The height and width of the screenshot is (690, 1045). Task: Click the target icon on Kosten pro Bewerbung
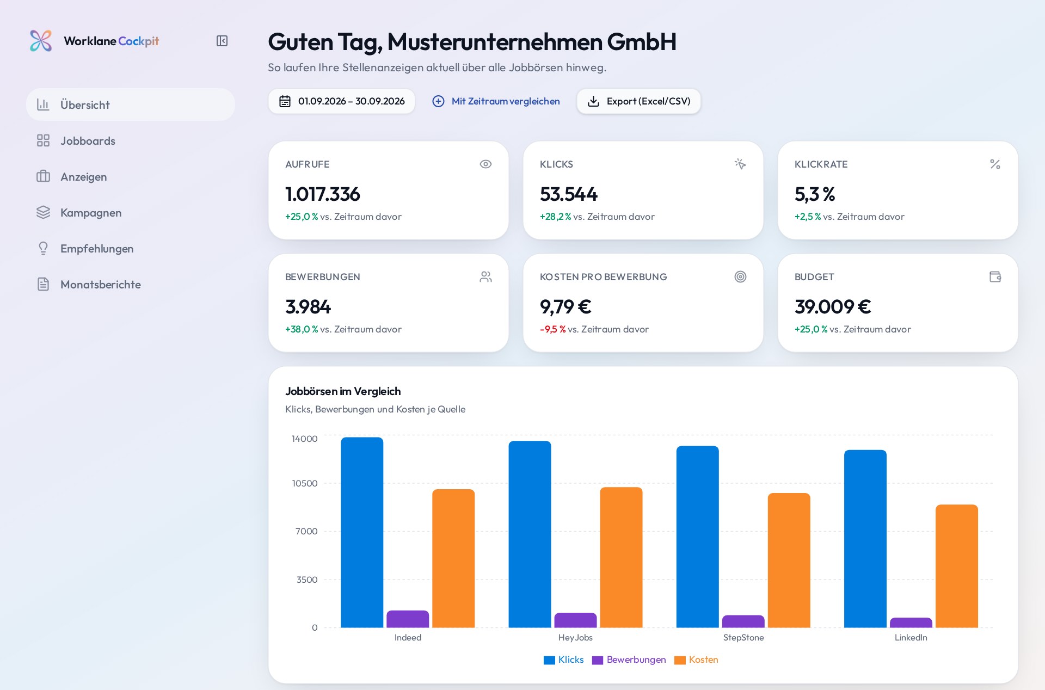point(740,276)
